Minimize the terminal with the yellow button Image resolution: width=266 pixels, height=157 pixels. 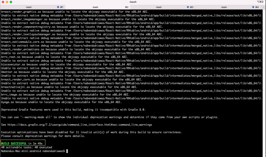pyautogui.click(x=7, y=2)
